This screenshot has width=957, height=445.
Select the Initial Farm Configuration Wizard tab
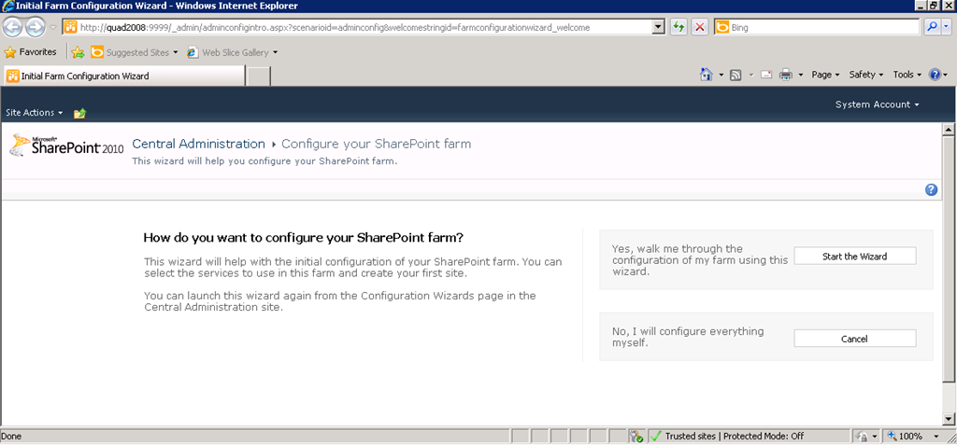pyautogui.click(x=124, y=76)
